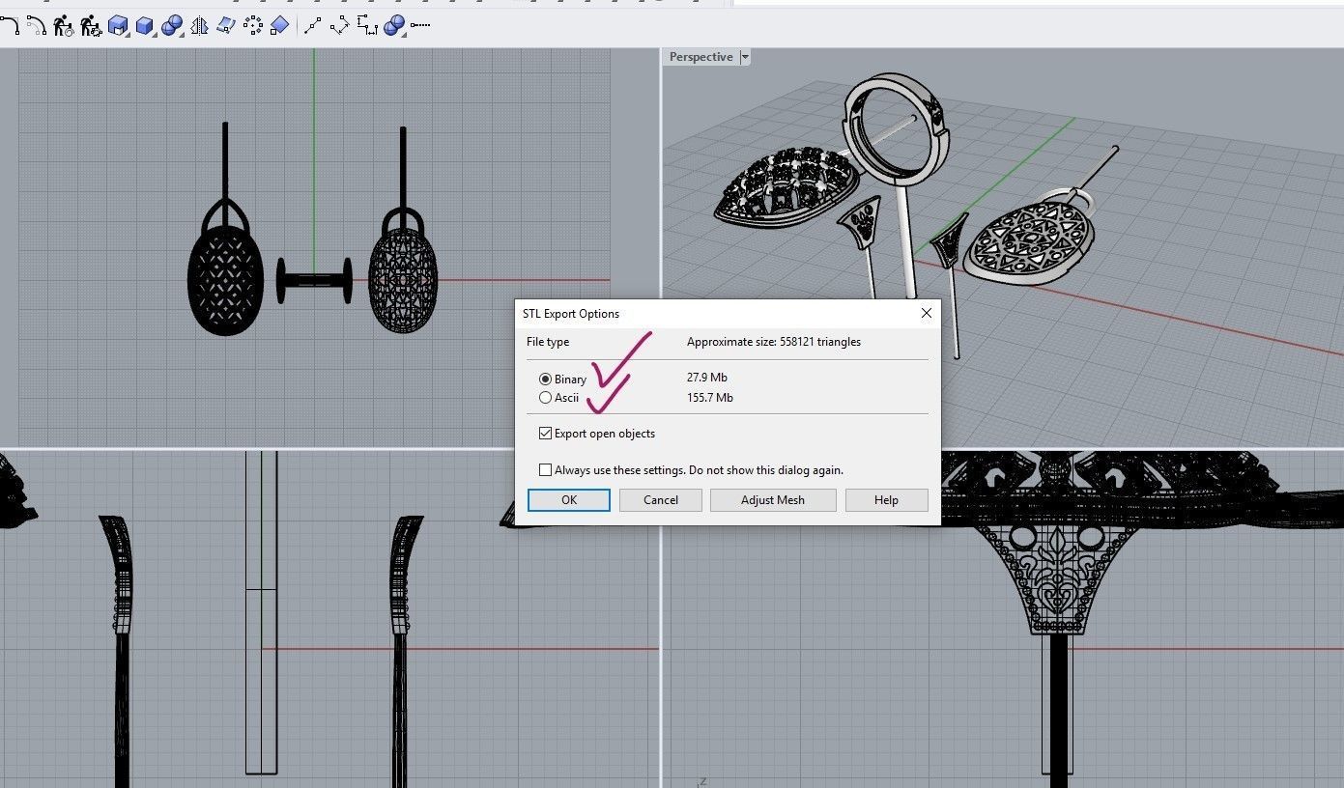Select the Line segment tool
This screenshot has width=1344, height=788.
[312, 25]
